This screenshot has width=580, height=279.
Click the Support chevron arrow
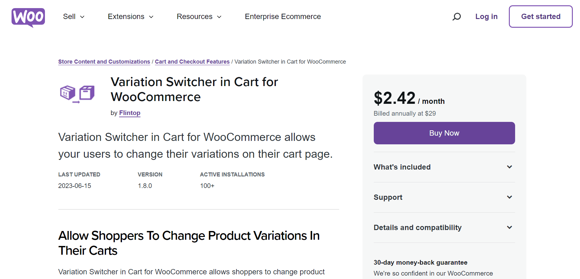[x=509, y=197]
